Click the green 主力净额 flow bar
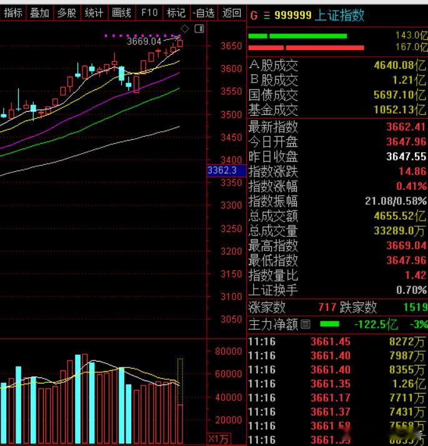Viewport: 428px width, 446px height. tap(329, 324)
